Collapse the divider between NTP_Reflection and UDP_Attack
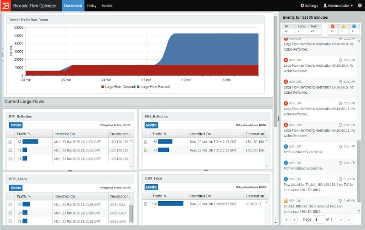 [x=70, y=171]
